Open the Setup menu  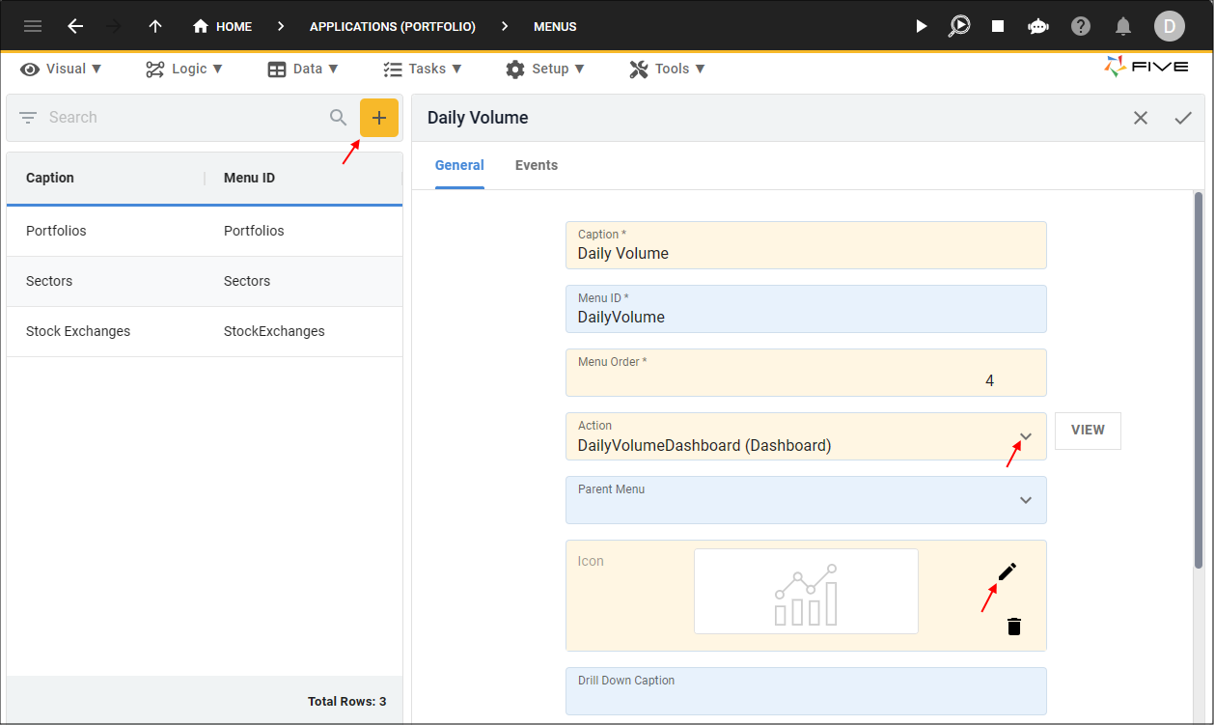(x=545, y=69)
